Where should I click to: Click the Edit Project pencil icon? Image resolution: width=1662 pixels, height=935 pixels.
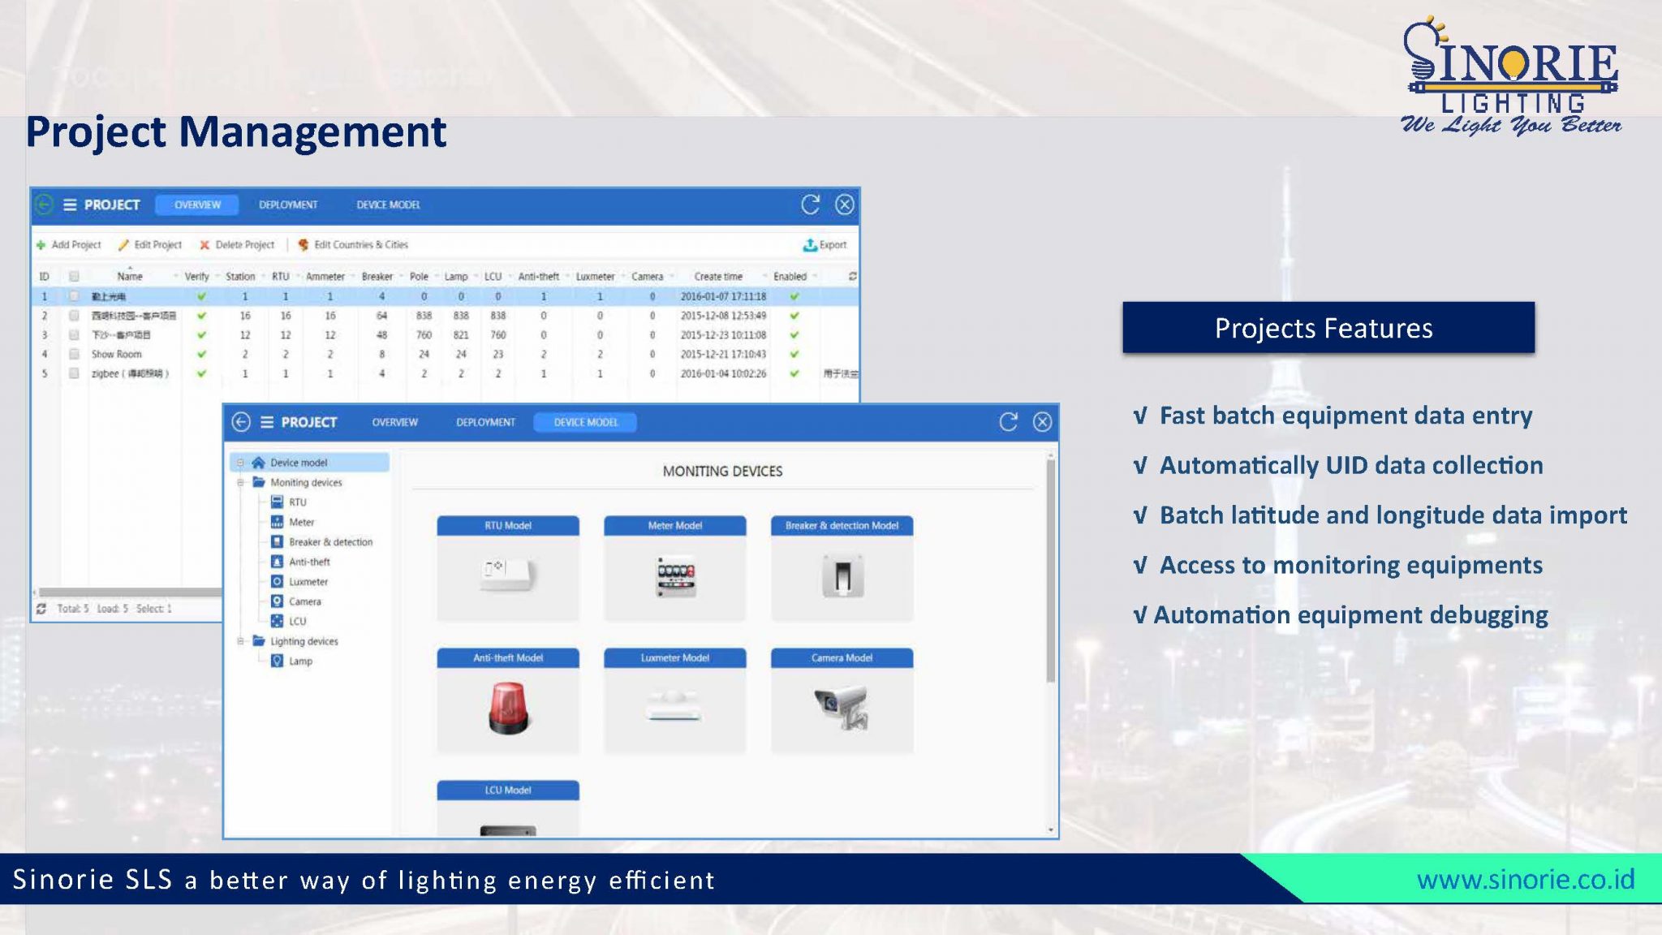coord(123,245)
